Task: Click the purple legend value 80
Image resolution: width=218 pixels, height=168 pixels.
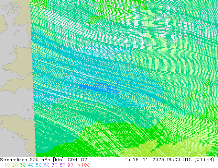Action: pyautogui.click(x=63, y=165)
